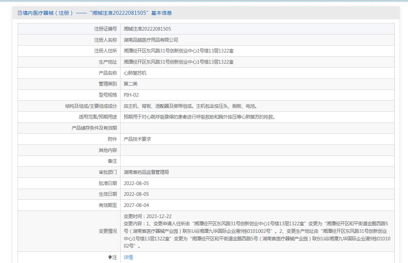408x263 pixels.
Task: Click the registrant residence address value
Action: pos(178,51)
